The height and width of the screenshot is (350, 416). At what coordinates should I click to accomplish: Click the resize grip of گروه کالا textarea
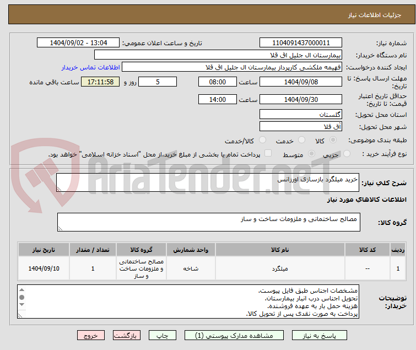click(60, 228)
